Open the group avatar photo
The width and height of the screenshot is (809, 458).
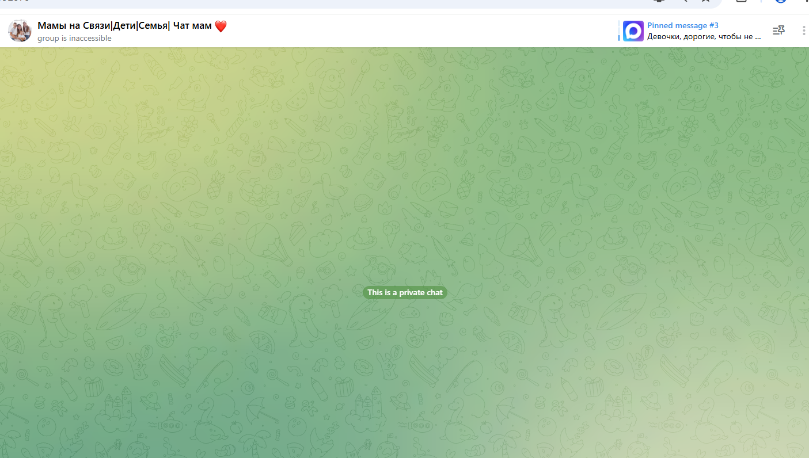pos(20,31)
